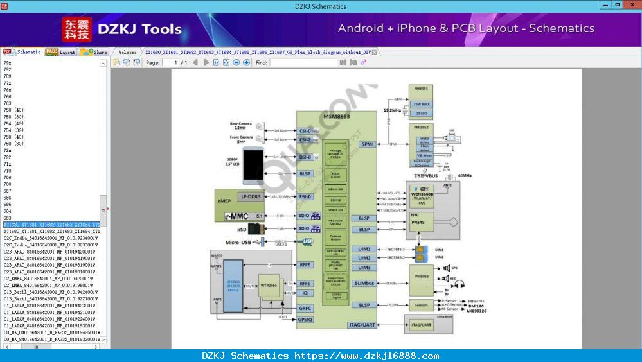Open the Welcome tab

point(127,53)
